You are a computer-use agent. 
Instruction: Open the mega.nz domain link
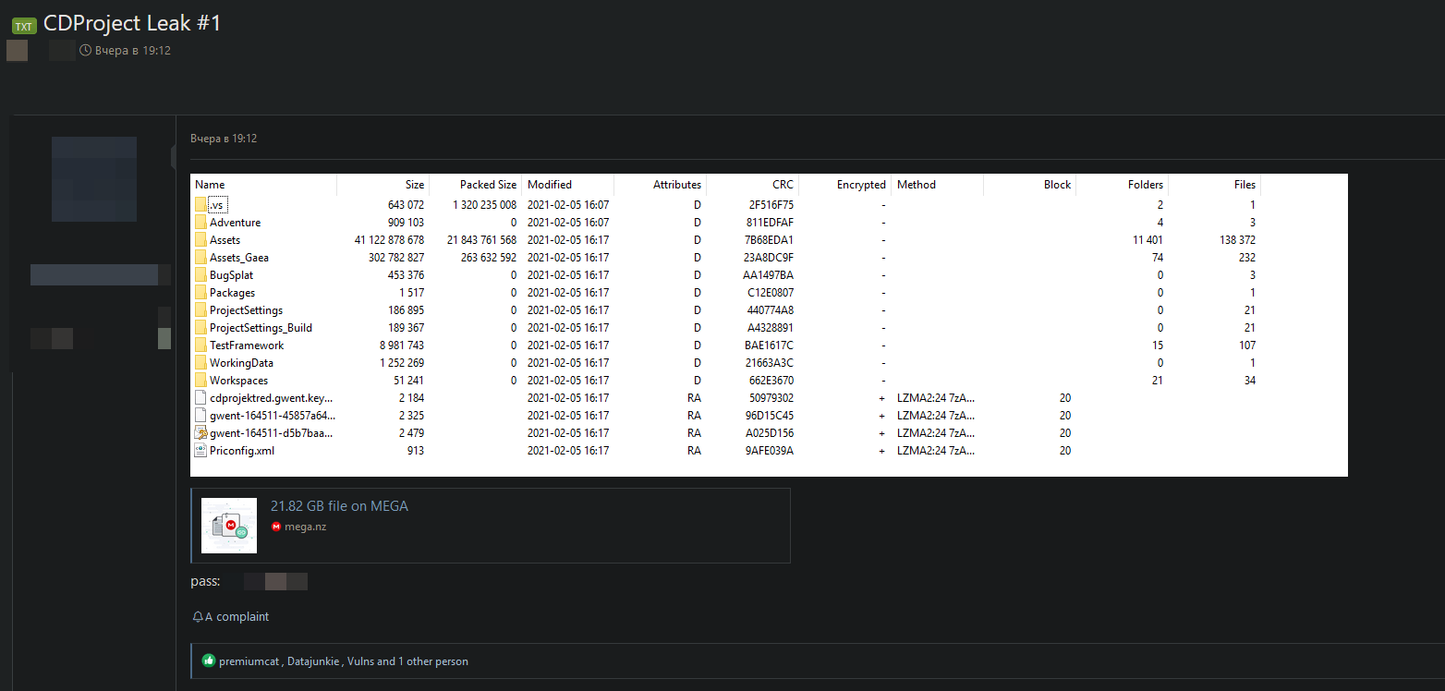click(x=306, y=527)
